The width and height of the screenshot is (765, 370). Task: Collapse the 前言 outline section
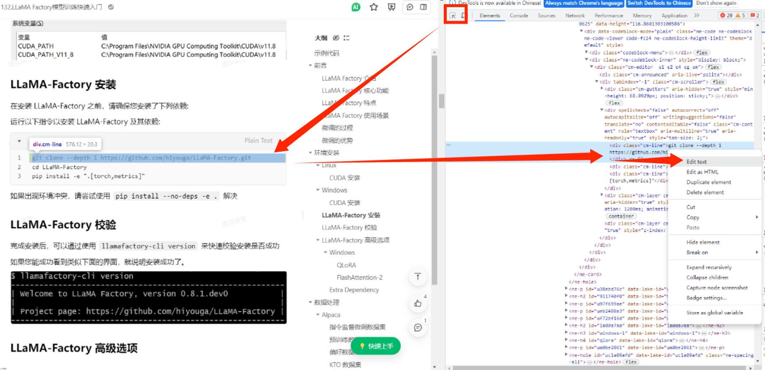(310, 66)
